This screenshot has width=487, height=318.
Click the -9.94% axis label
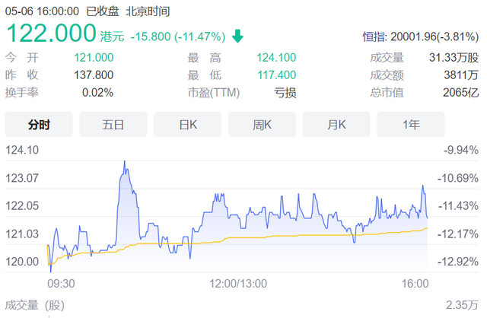click(461, 150)
